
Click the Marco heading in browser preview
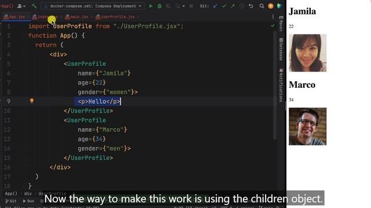point(302,85)
